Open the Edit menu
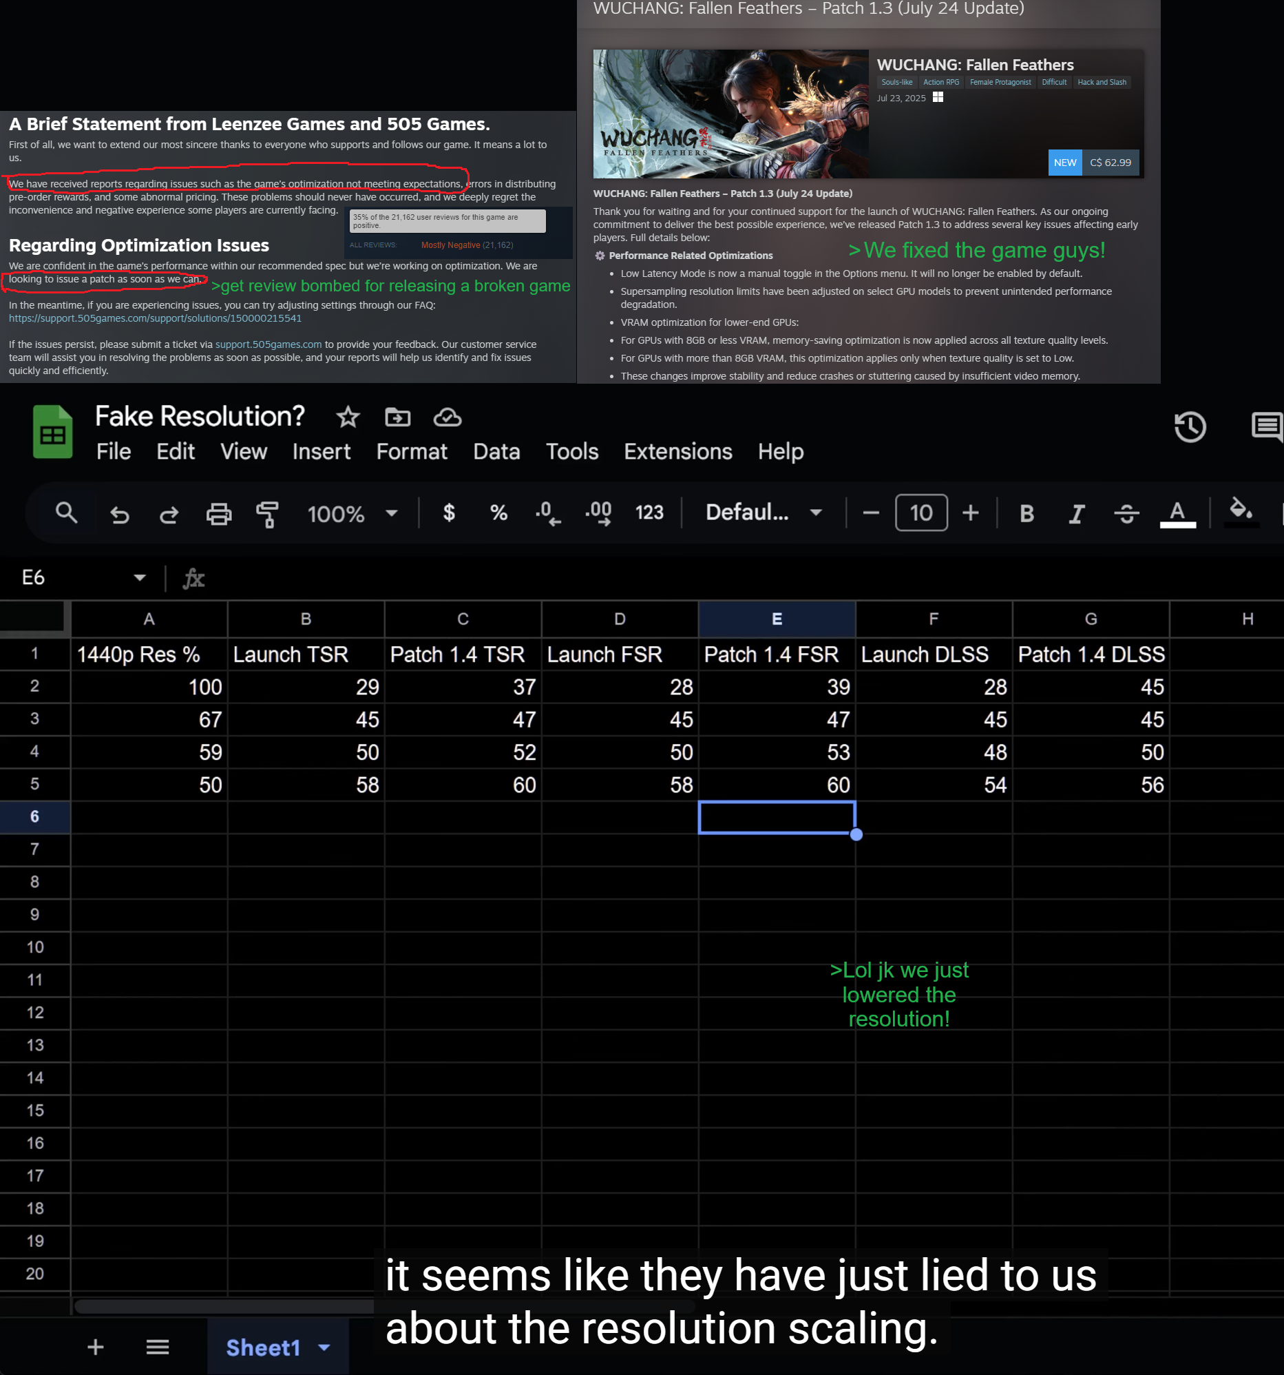Image resolution: width=1284 pixels, height=1375 pixels. click(x=176, y=452)
